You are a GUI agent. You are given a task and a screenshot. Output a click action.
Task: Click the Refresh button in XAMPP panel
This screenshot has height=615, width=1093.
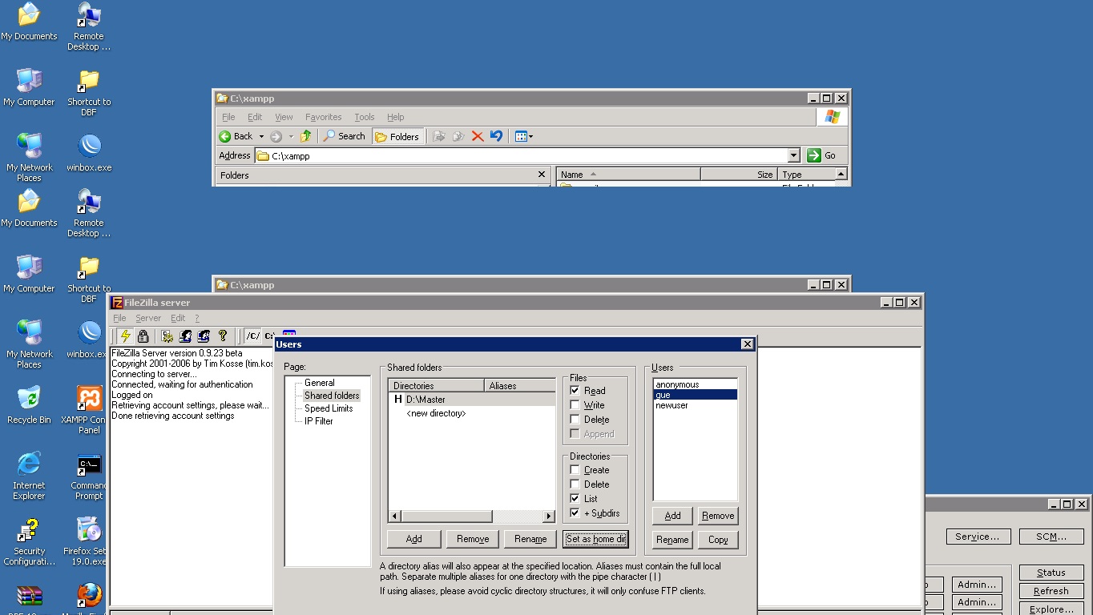tap(1051, 591)
